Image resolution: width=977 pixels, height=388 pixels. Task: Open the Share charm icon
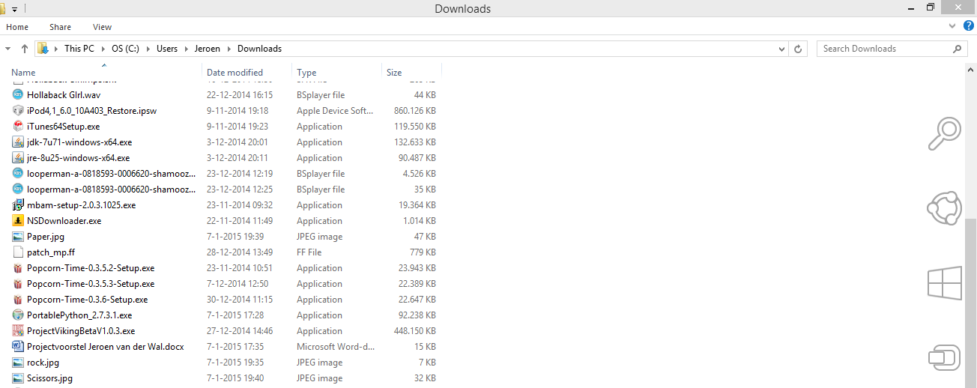click(944, 208)
